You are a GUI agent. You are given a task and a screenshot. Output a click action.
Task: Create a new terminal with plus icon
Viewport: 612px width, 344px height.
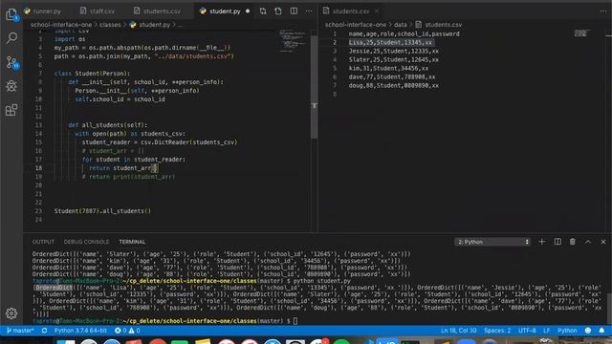point(542,242)
